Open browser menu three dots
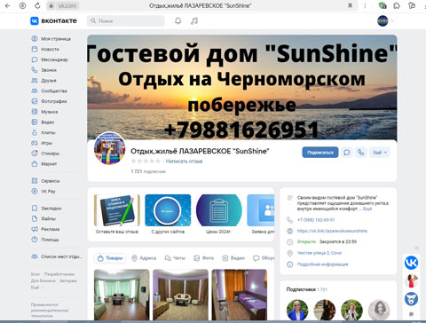Screen dimensions: 426x323 click(365, 5)
